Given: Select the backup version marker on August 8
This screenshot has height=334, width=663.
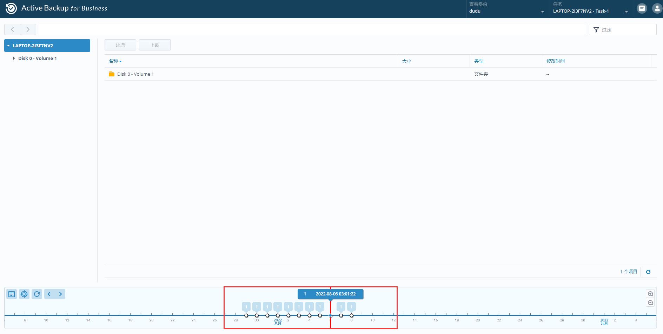Looking at the screenshot, I should pos(351,315).
